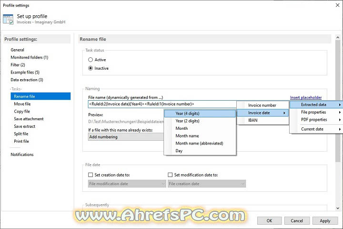
Task: Enable Set modification date to checkbox
Action: pyautogui.click(x=170, y=175)
